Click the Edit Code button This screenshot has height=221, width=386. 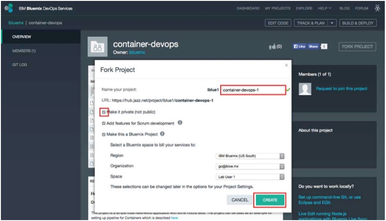278,23
